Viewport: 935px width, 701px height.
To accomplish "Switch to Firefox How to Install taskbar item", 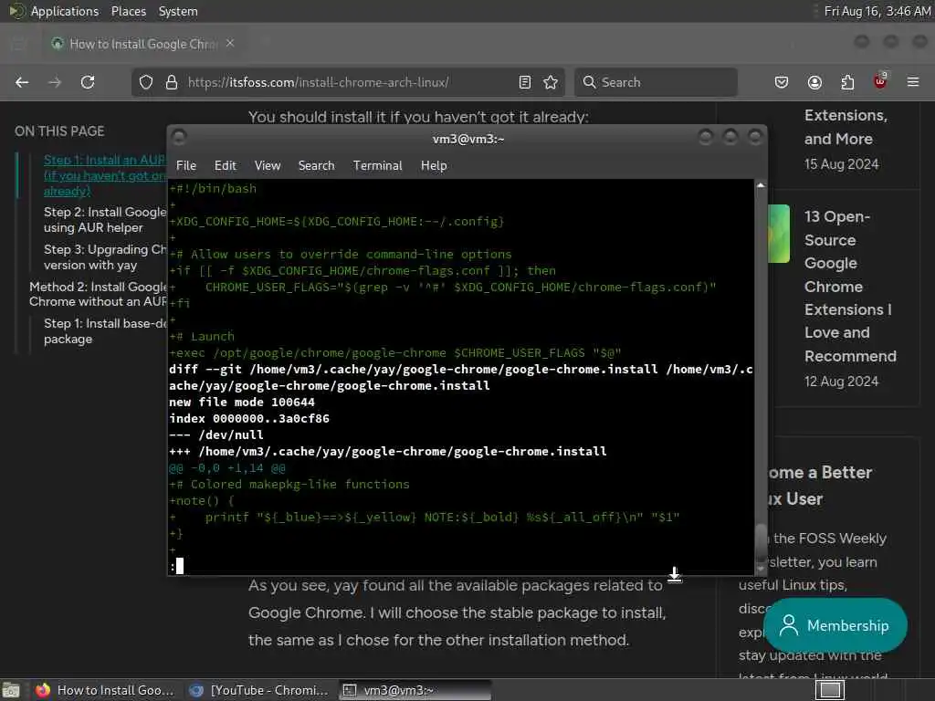I will (104, 690).
